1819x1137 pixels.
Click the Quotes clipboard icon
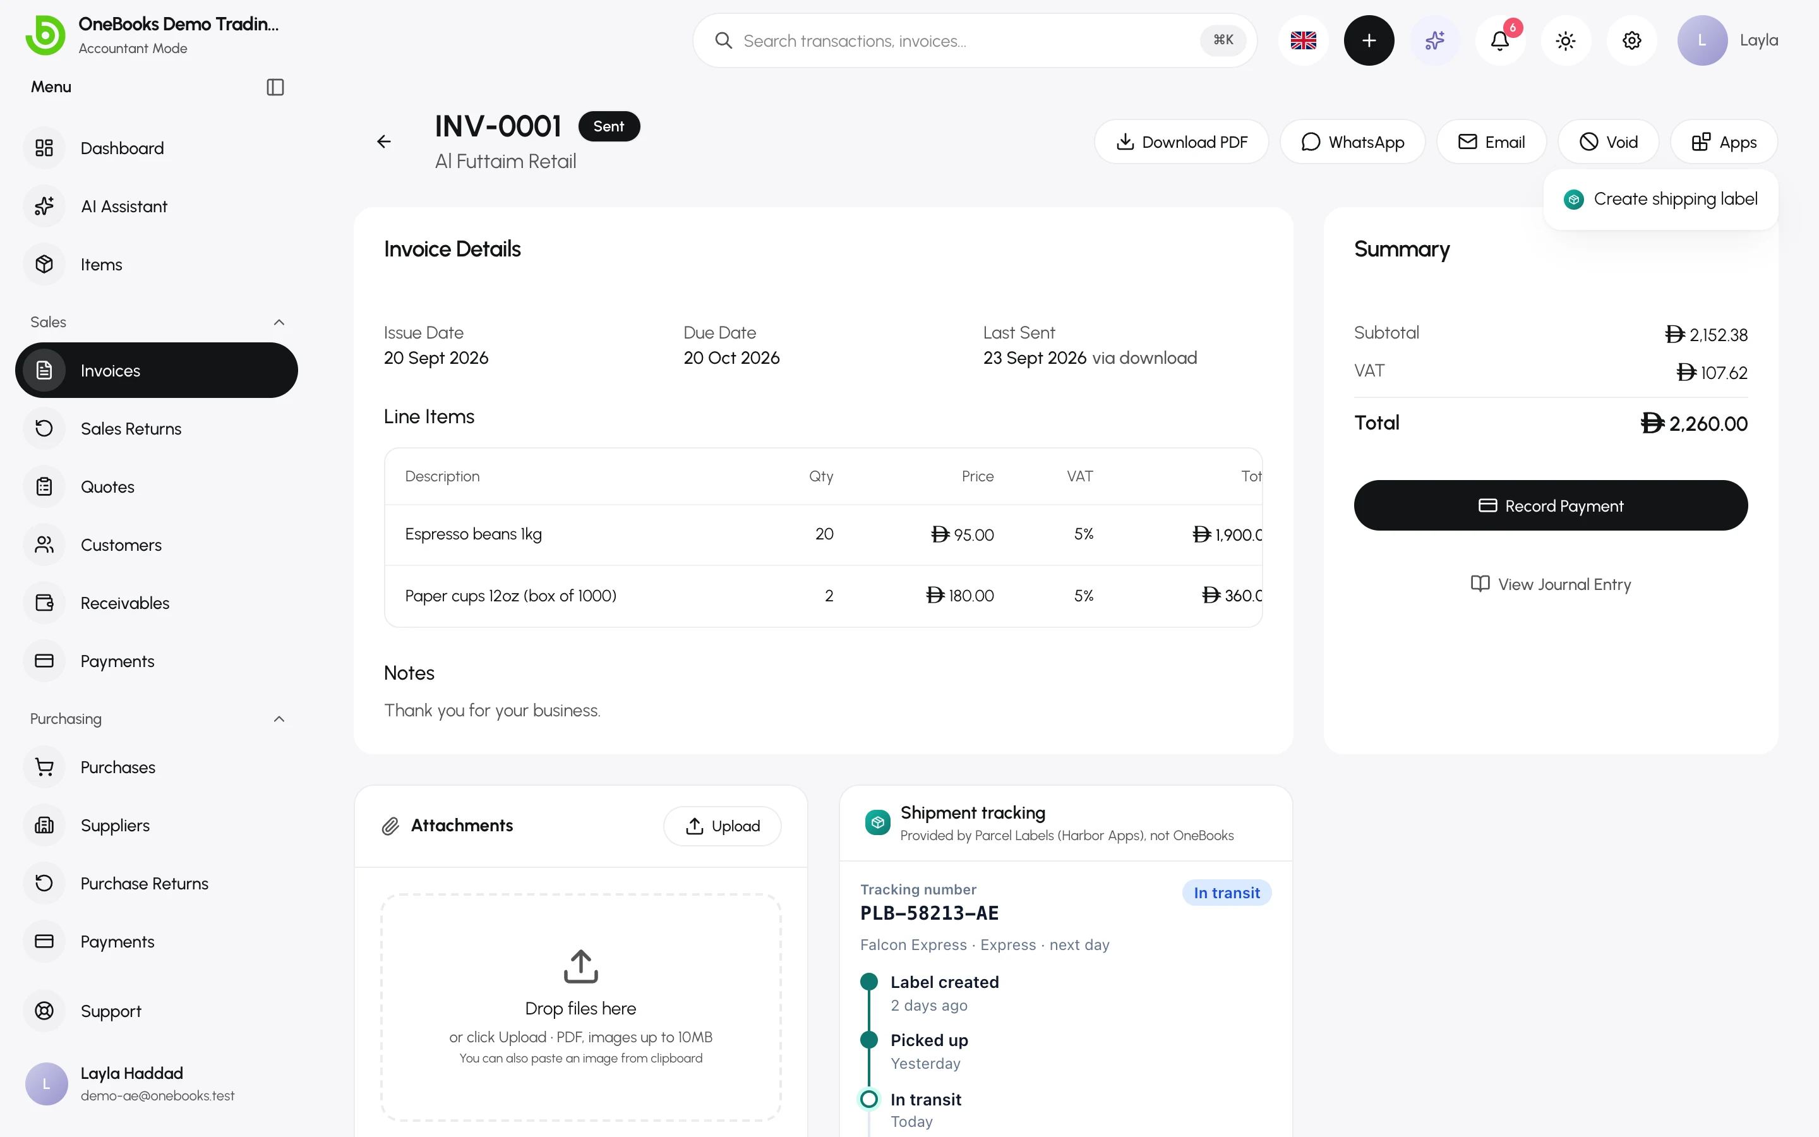(44, 486)
